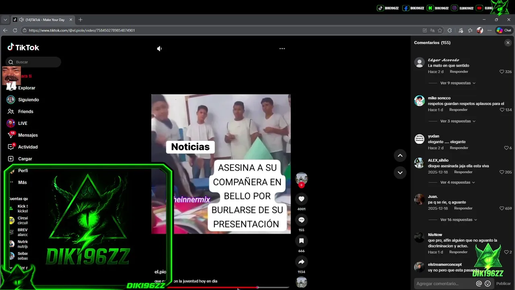
Task: Open browser extensions puzzle icon
Action: pos(449,30)
